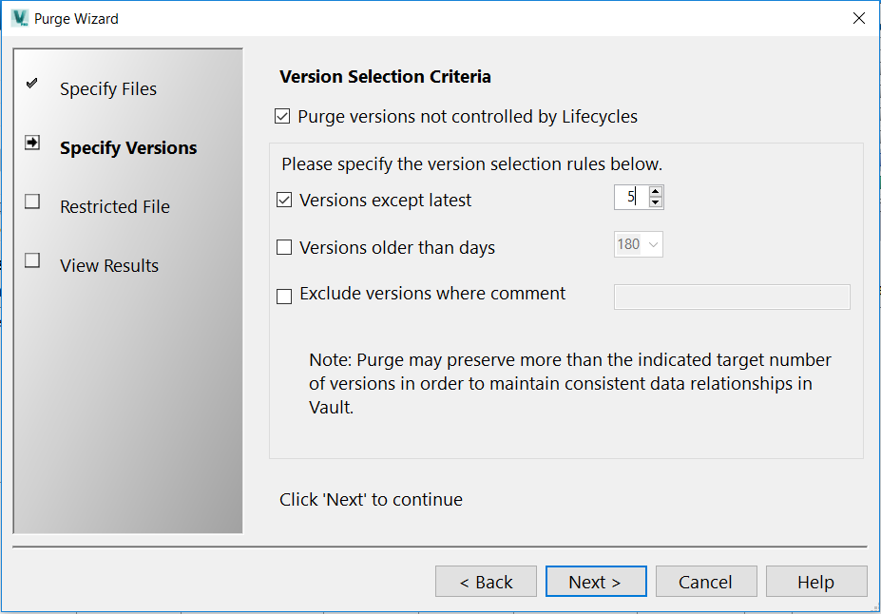Enable Exclude versions where comment option
881x614 pixels.
[x=283, y=296]
